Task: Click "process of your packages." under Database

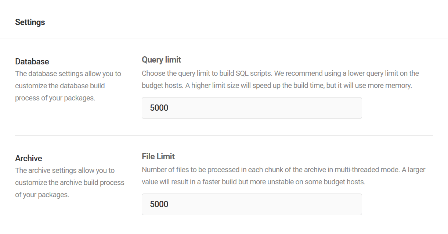Action: (x=55, y=98)
